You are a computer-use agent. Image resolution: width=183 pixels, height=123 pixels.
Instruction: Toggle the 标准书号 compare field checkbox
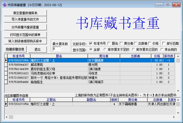[91, 43]
